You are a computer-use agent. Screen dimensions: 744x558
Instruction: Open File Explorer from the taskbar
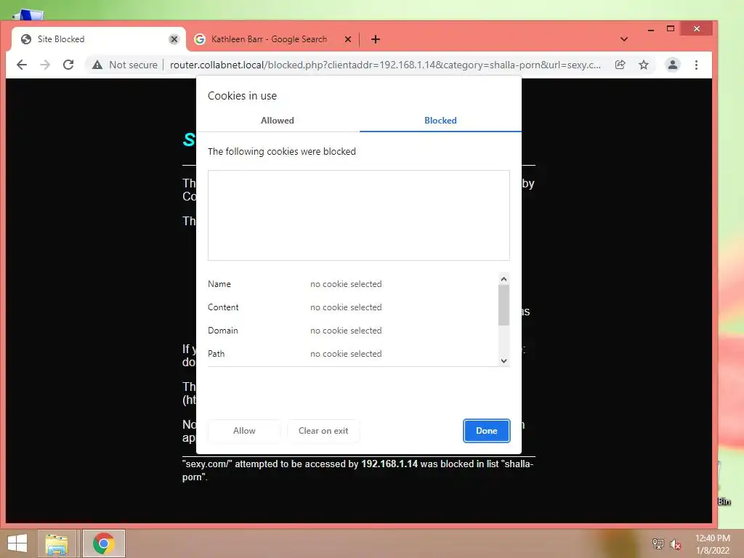pos(57,543)
